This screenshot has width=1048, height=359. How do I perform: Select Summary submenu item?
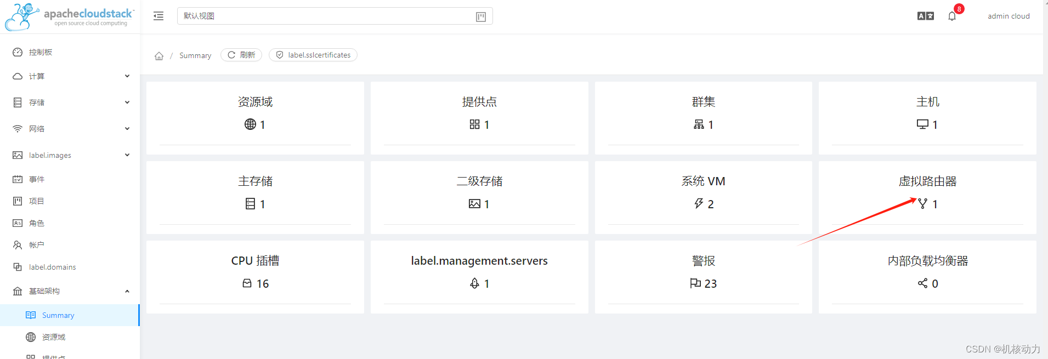click(70, 315)
